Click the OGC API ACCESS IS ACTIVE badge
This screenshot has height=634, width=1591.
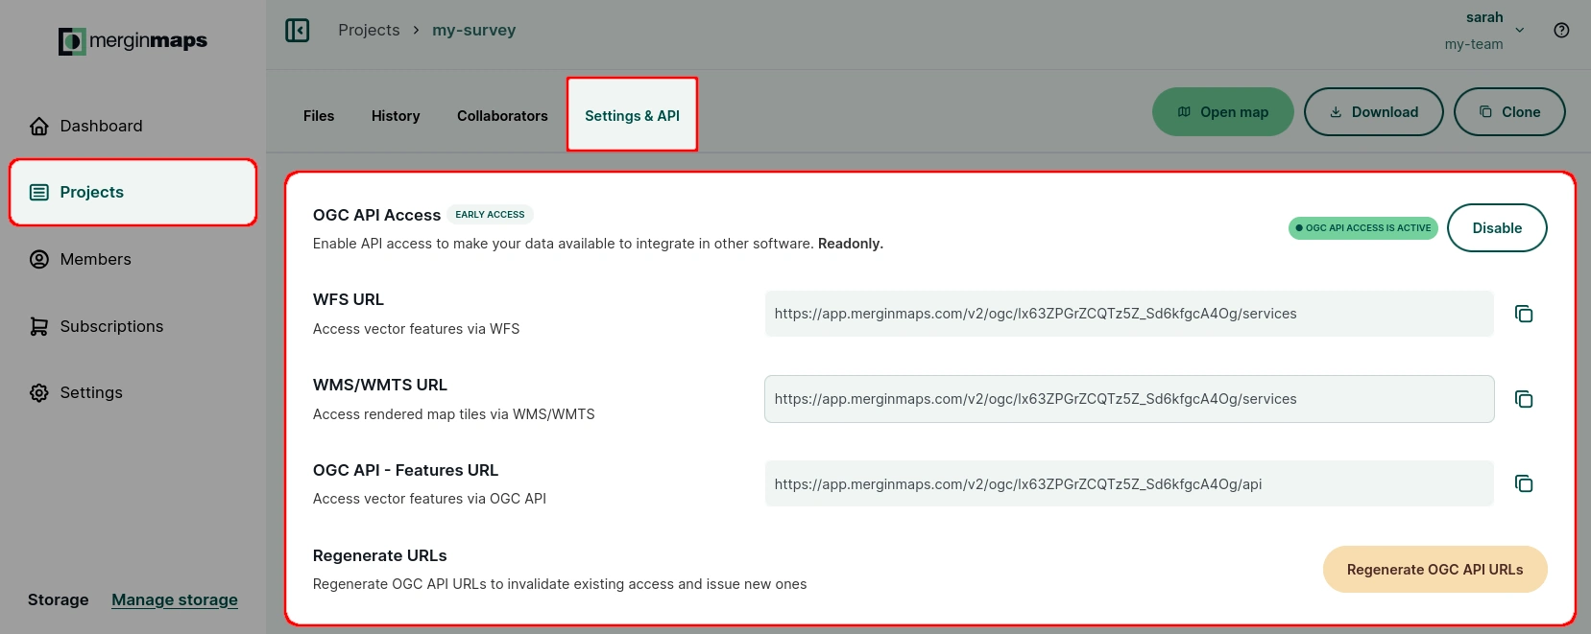1363,228
